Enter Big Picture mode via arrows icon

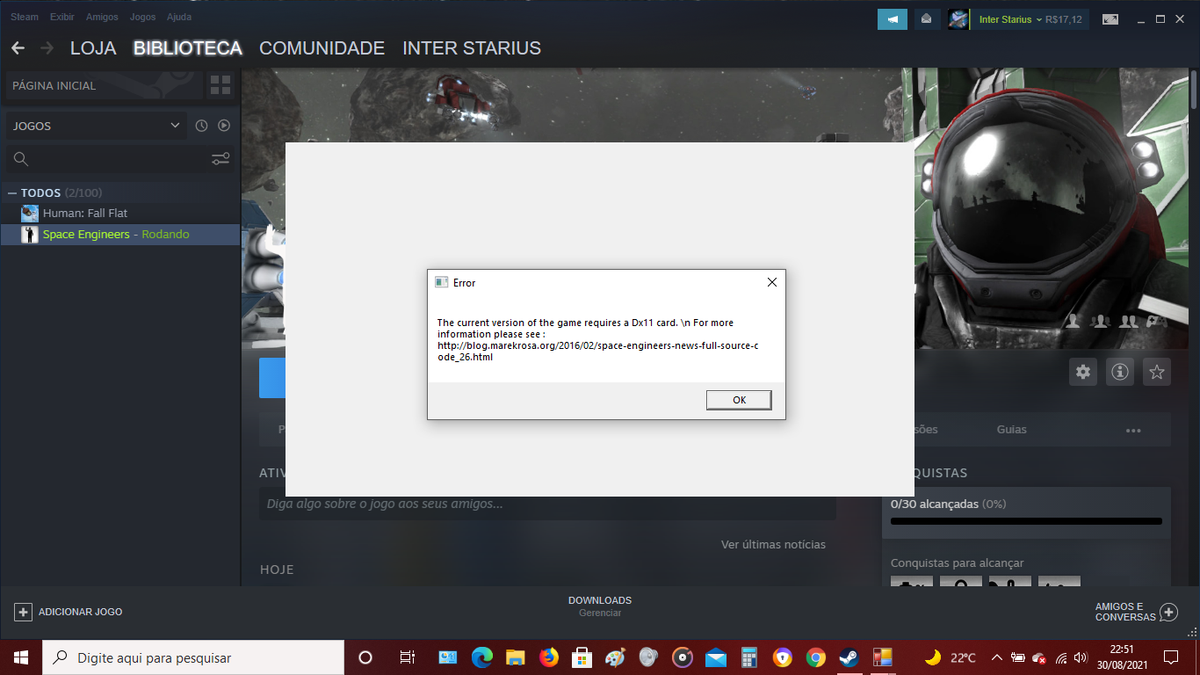pyautogui.click(x=1110, y=19)
